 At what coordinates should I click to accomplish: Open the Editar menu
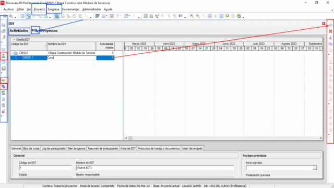point(20,9)
